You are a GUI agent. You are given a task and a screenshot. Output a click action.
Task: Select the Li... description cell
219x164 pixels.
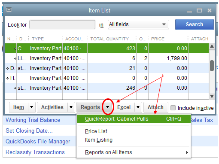(23, 58)
